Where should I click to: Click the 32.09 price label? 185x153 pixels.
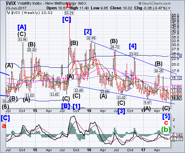point(91,38)
